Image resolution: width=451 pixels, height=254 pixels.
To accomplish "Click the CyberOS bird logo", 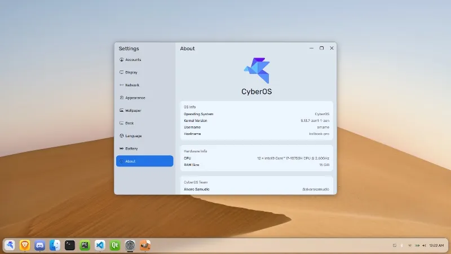I will click(257, 71).
